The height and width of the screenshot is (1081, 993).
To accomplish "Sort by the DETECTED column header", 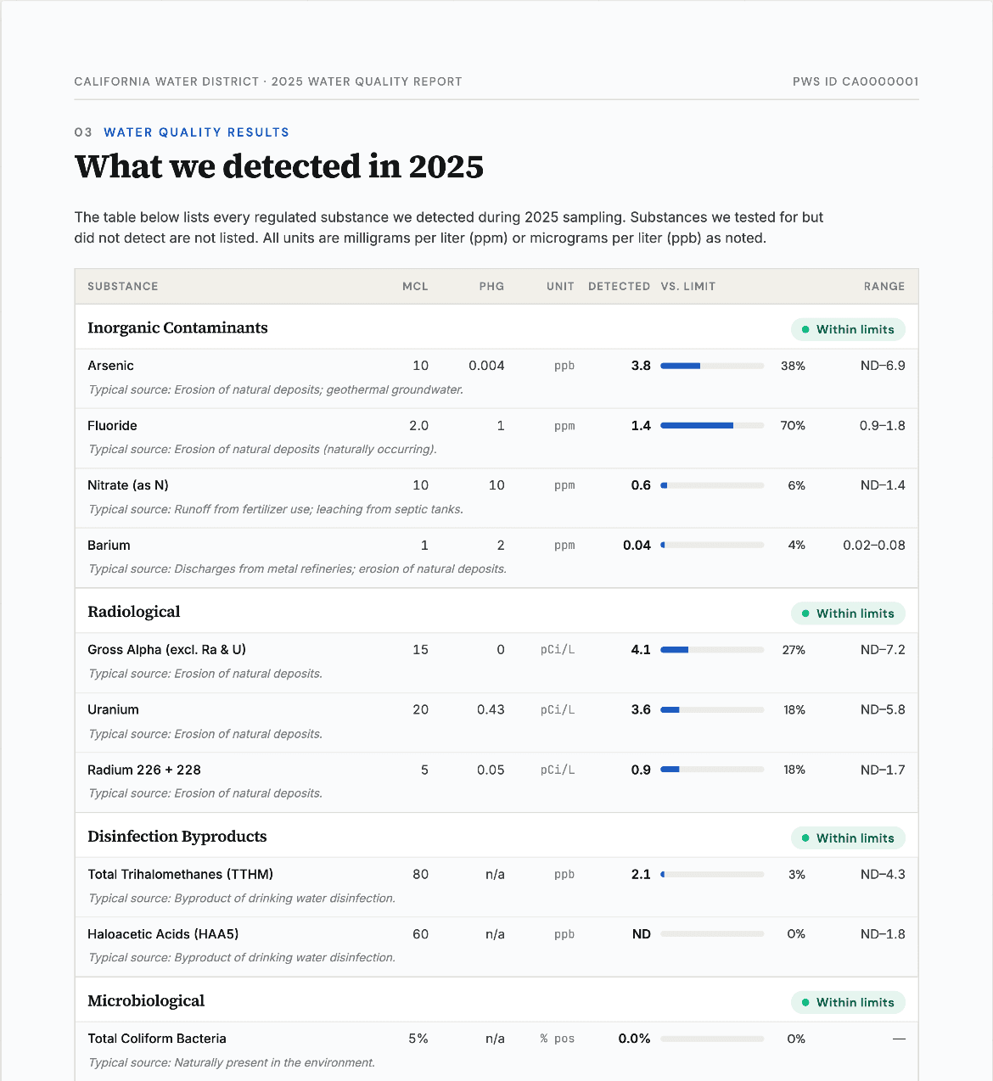I will point(619,286).
